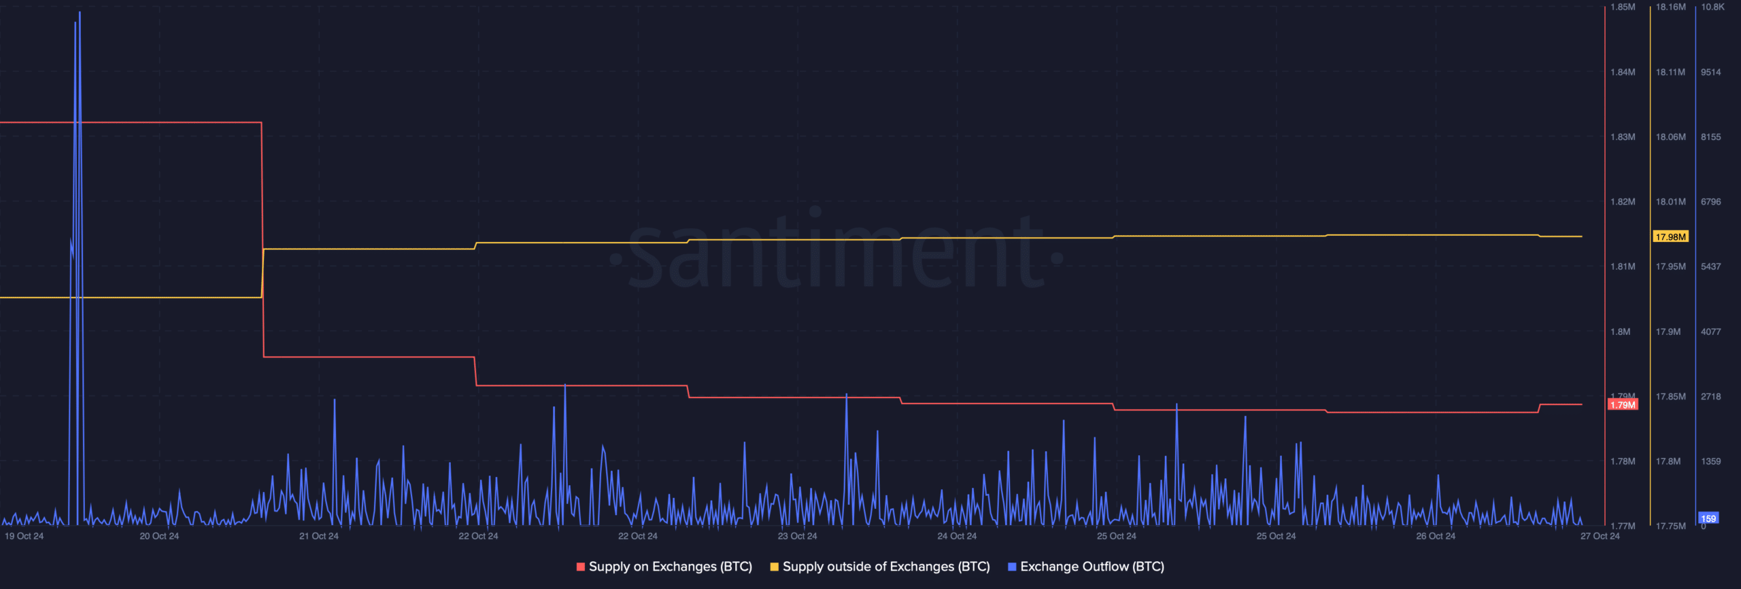Click the red 1.79M current value badge
This screenshot has width=1741, height=589.
point(1623,405)
